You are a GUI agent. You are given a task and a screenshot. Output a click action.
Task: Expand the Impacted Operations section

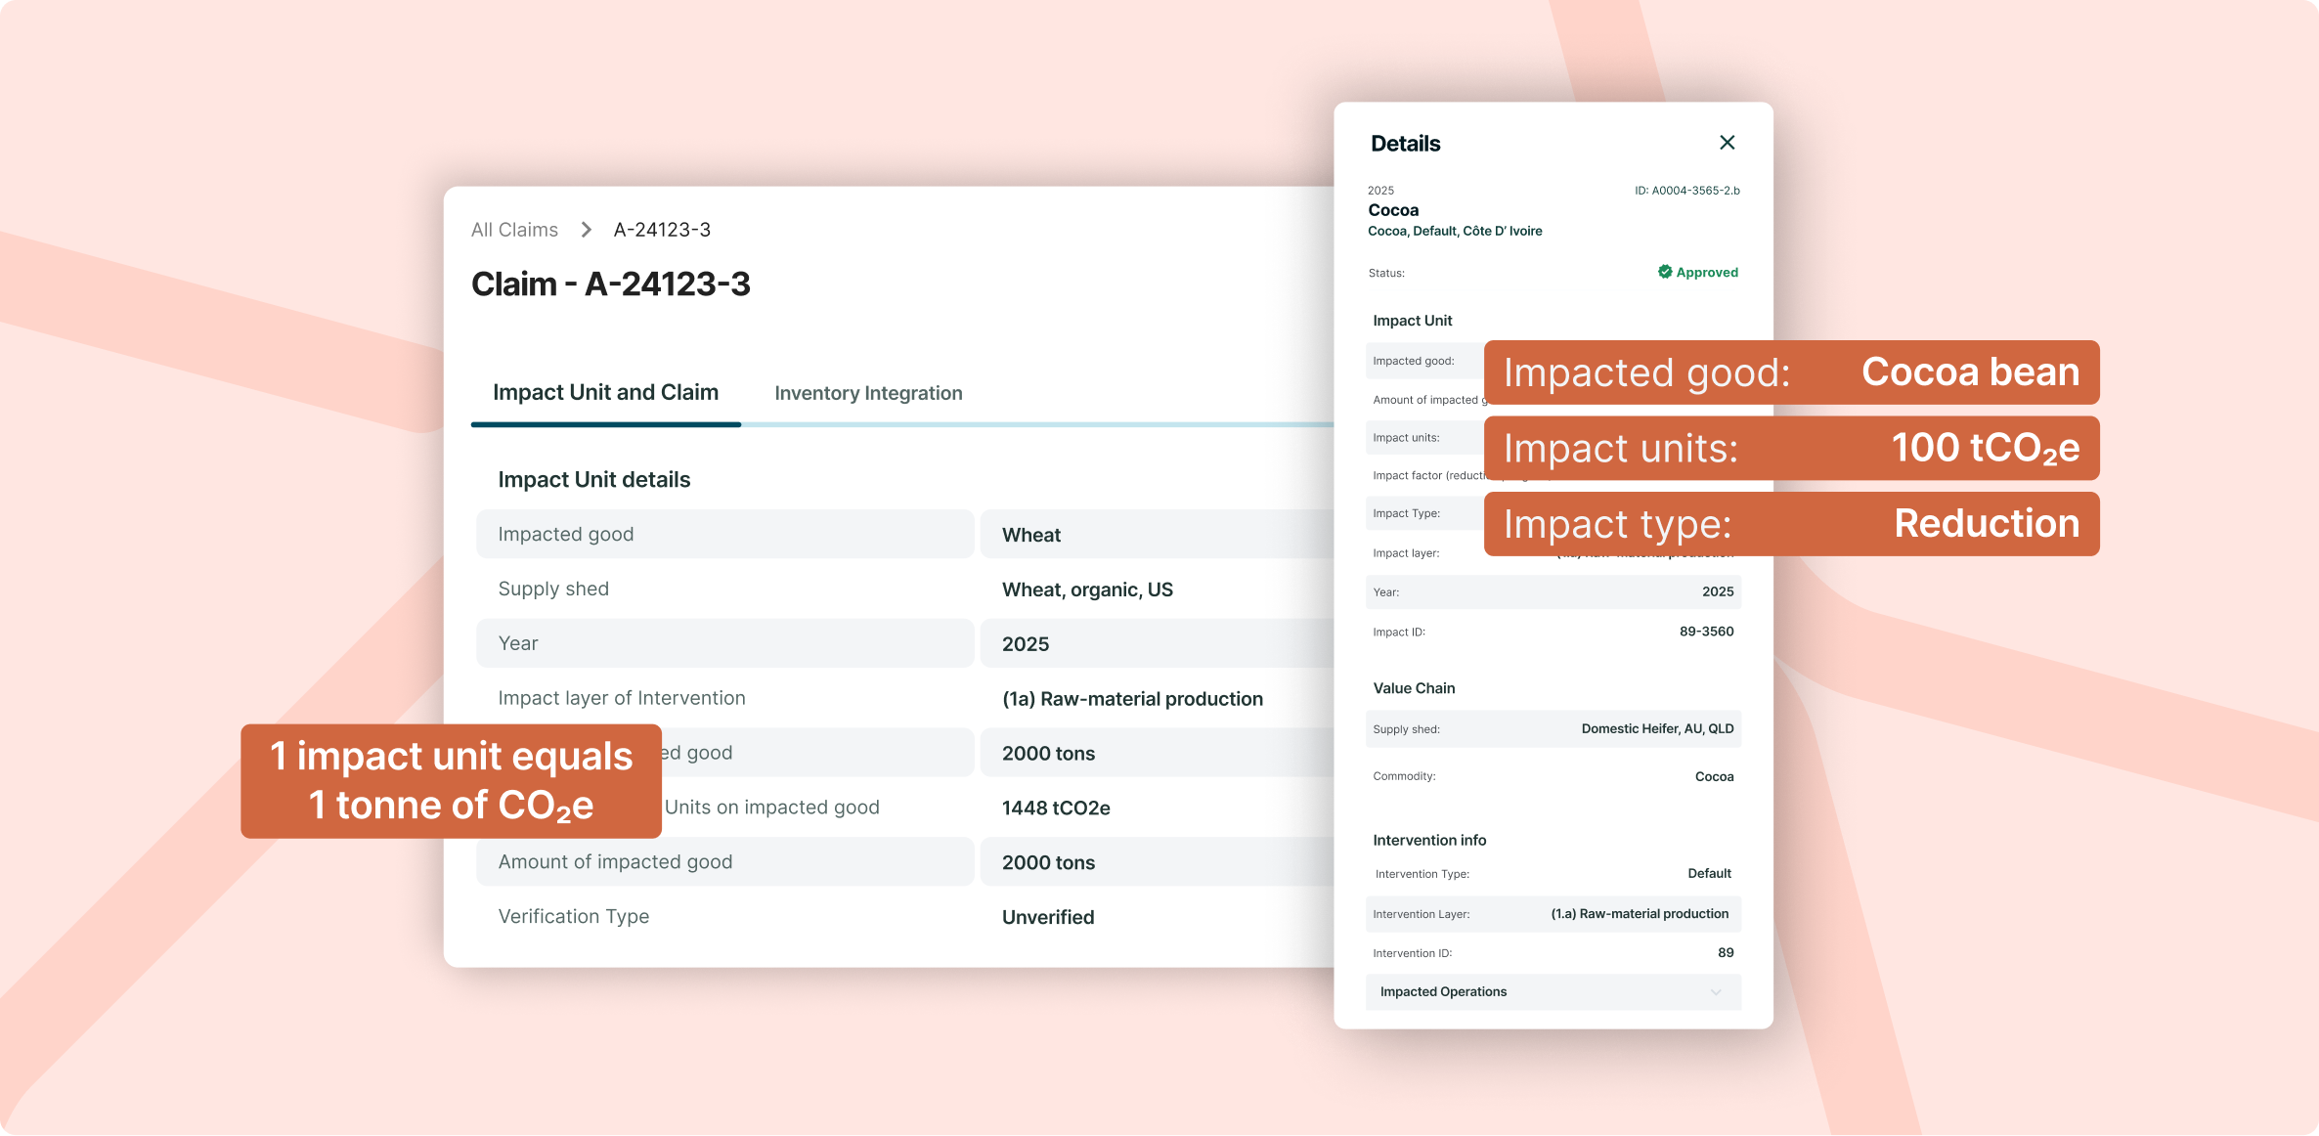pos(1443,991)
